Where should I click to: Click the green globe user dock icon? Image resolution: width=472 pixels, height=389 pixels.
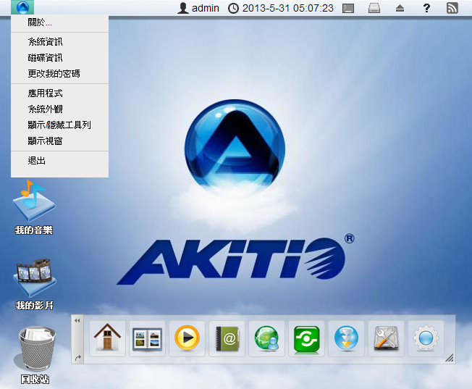(x=266, y=338)
